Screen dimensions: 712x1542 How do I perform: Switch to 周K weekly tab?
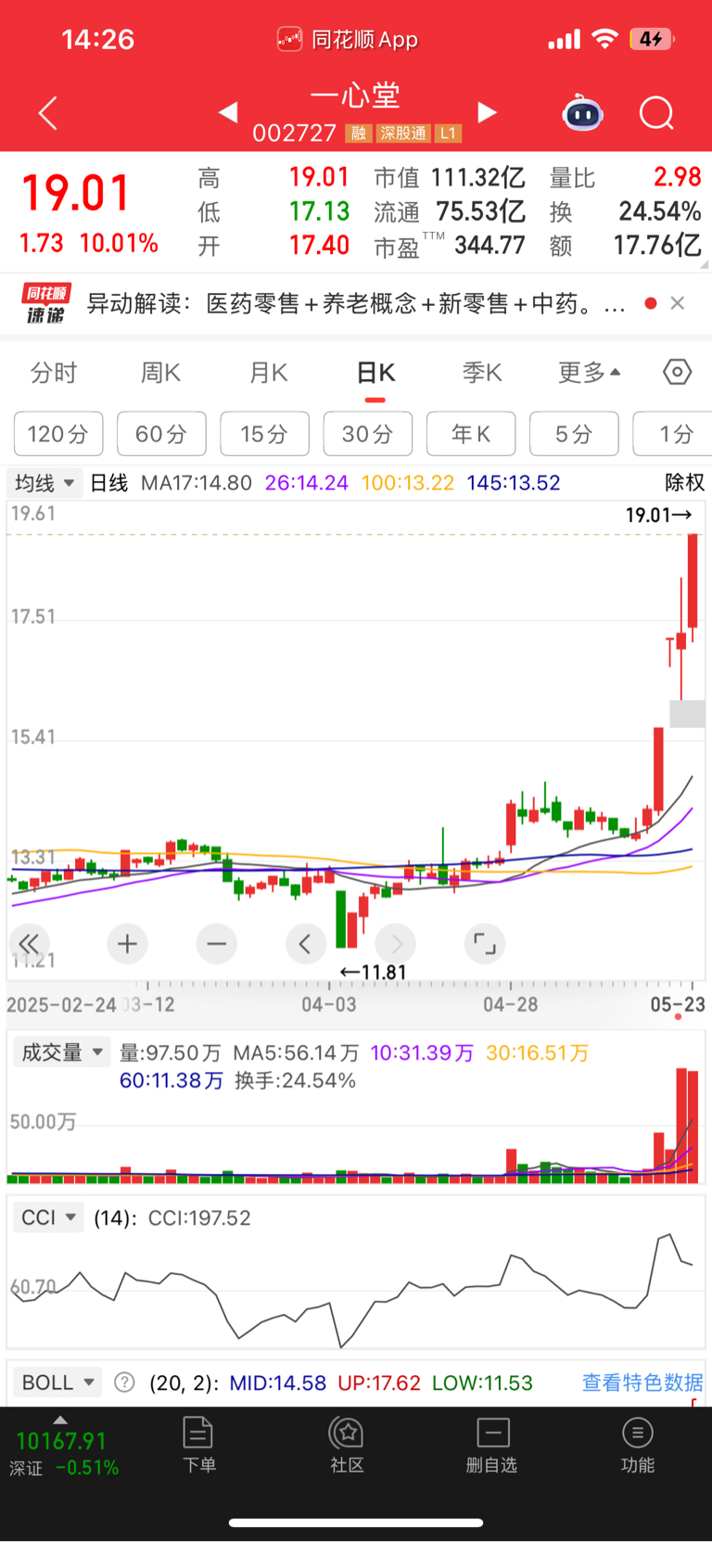click(160, 373)
